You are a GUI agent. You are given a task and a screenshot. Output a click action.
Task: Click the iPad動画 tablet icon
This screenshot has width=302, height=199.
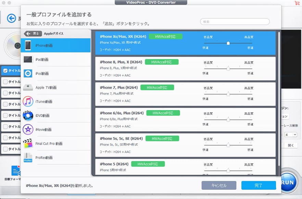point(28,59)
